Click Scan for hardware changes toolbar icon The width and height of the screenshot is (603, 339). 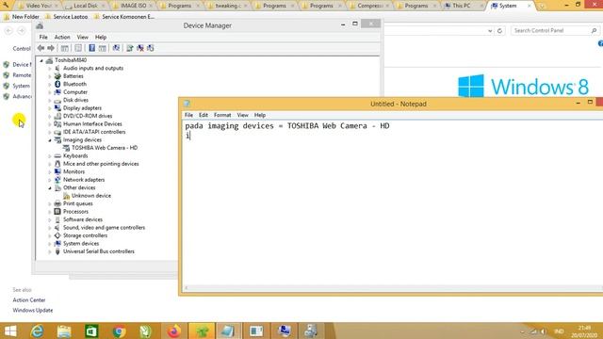click(x=116, y=48)
